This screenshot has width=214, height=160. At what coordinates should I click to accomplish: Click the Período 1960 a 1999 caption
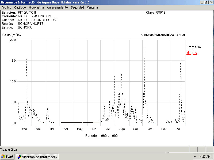click(101, 135)
